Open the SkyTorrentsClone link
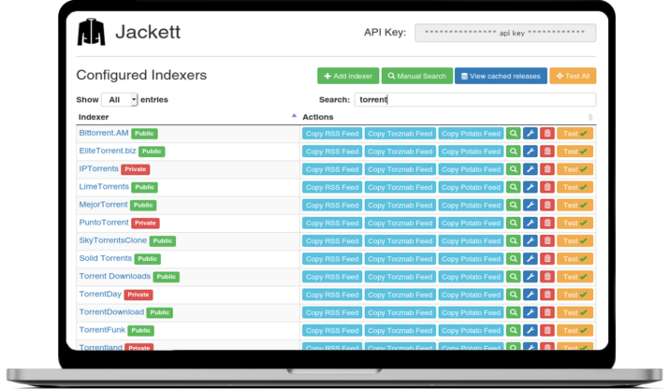The height and width of the screenshot is (390, 669). [112, 240]
